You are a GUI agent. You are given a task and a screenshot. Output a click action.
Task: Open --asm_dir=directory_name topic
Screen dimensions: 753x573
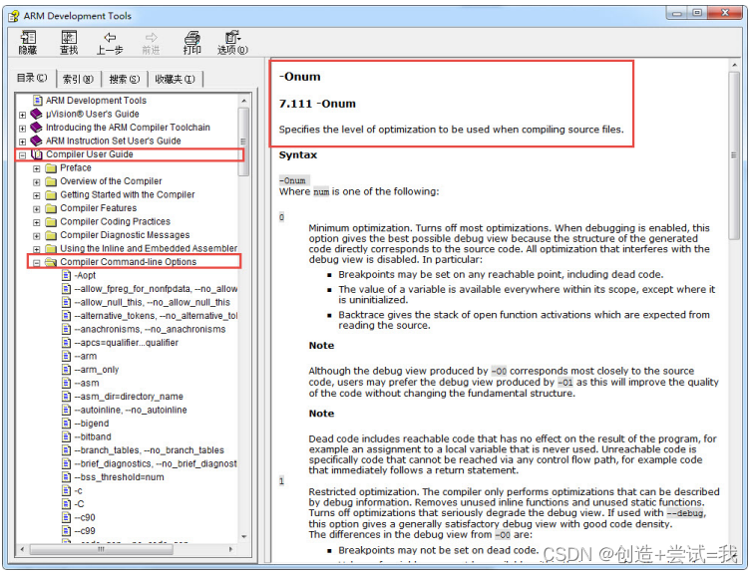click(129, 397)
